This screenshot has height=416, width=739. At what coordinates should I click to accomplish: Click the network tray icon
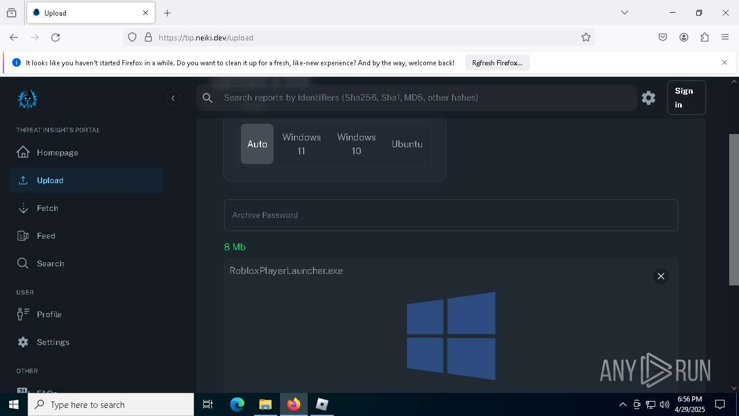click(651, 404)
